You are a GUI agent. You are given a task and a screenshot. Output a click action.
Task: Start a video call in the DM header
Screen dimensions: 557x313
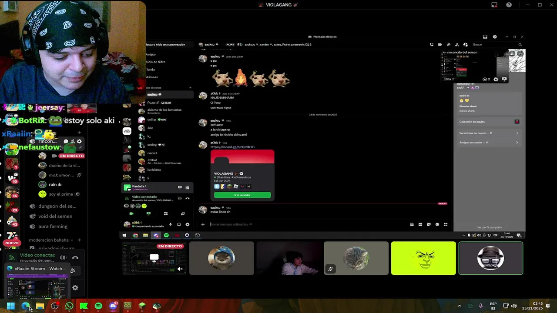440,44
